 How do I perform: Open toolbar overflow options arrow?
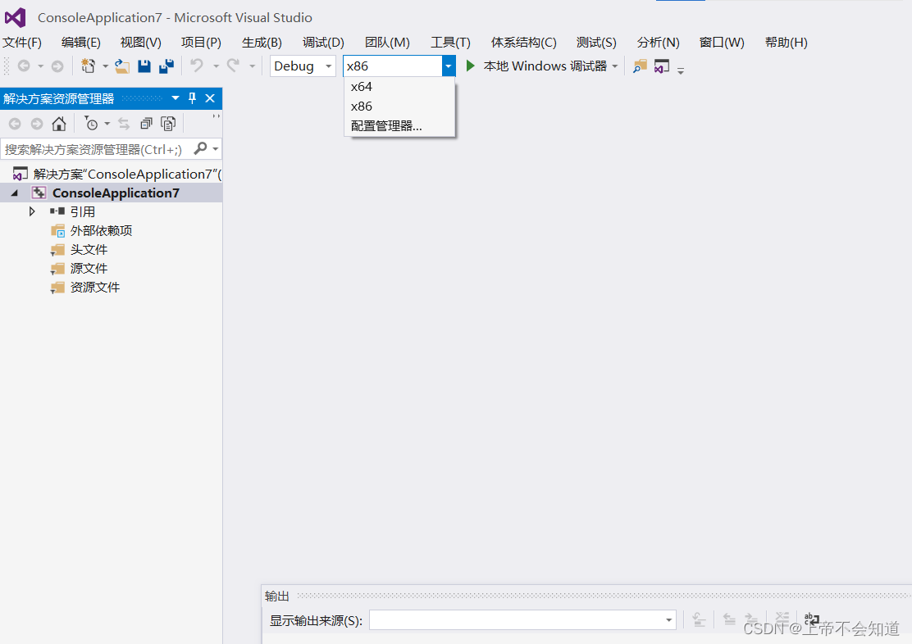tap(681, 70)
